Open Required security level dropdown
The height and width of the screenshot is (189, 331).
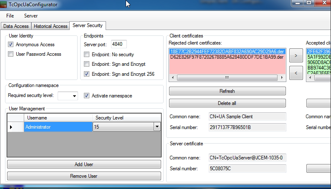click(x=74, y=96)
